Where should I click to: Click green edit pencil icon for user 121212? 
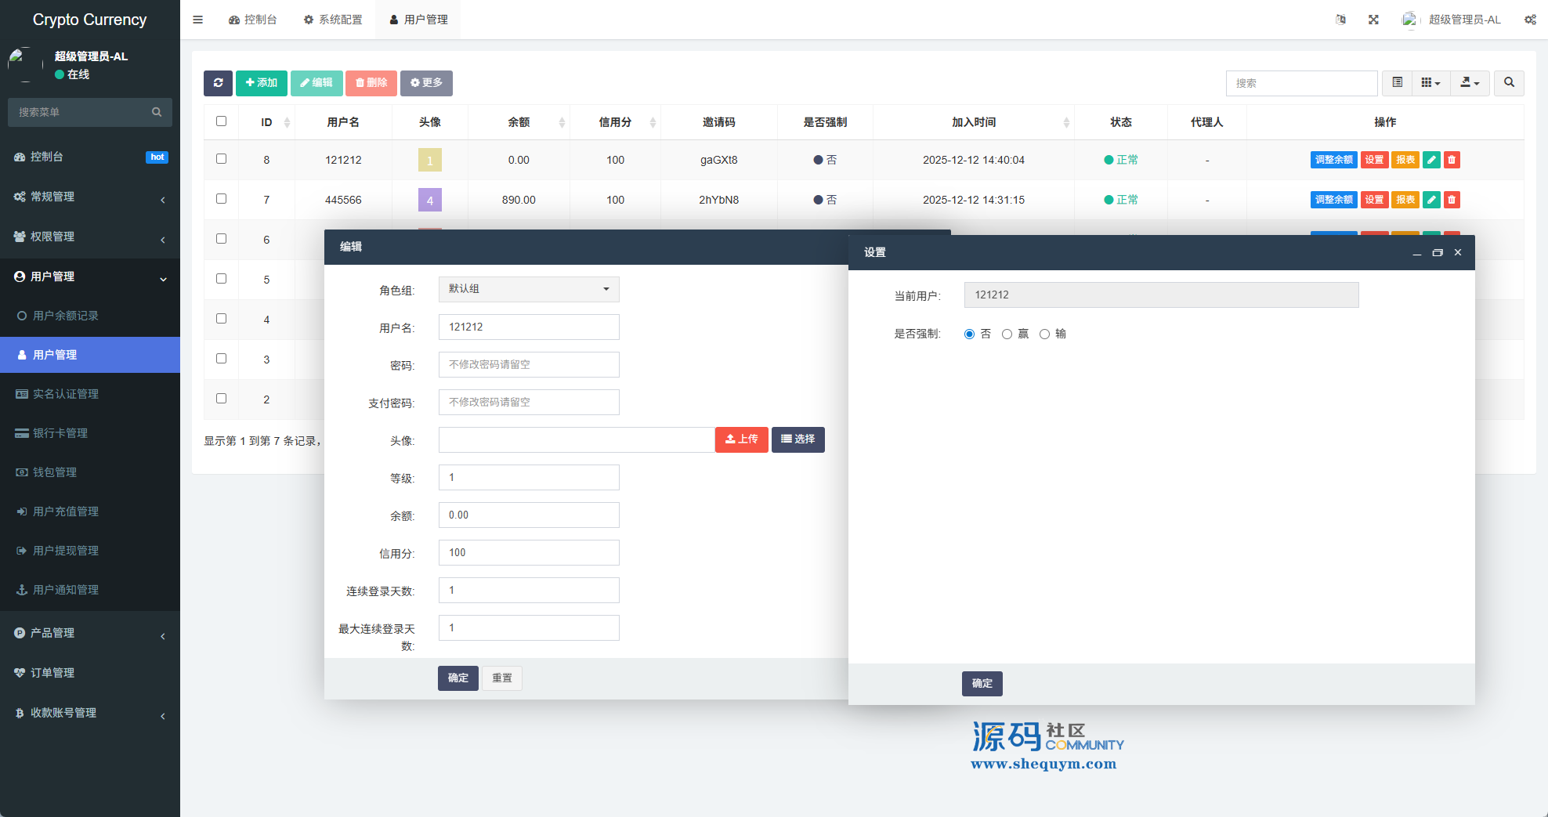click(x=1431, y=160)
